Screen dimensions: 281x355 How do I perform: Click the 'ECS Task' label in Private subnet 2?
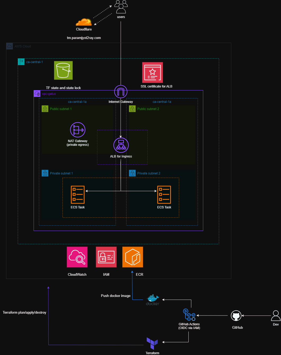tap(164, 207)
